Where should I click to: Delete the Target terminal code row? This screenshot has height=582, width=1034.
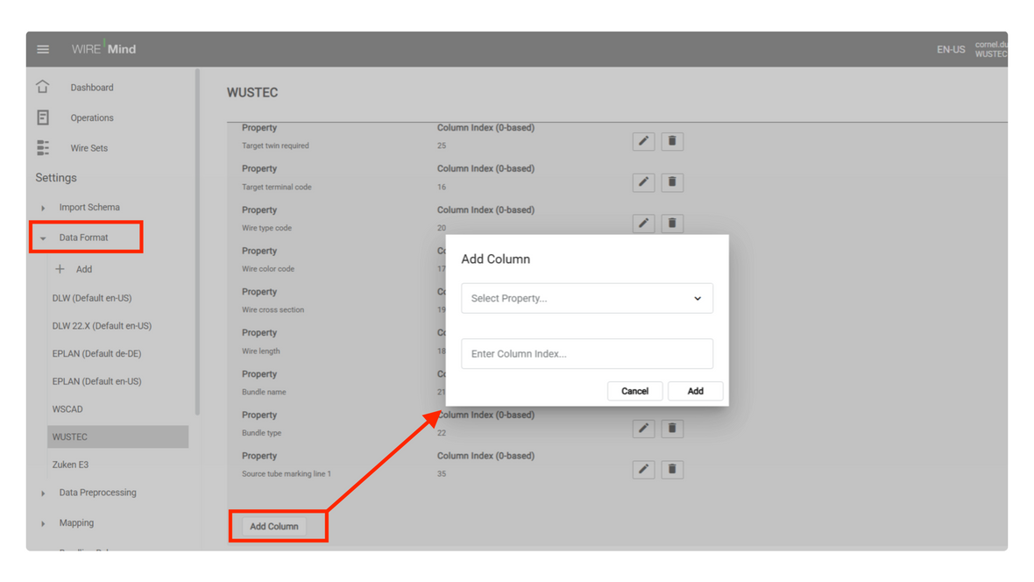click(x=672, y=182)
